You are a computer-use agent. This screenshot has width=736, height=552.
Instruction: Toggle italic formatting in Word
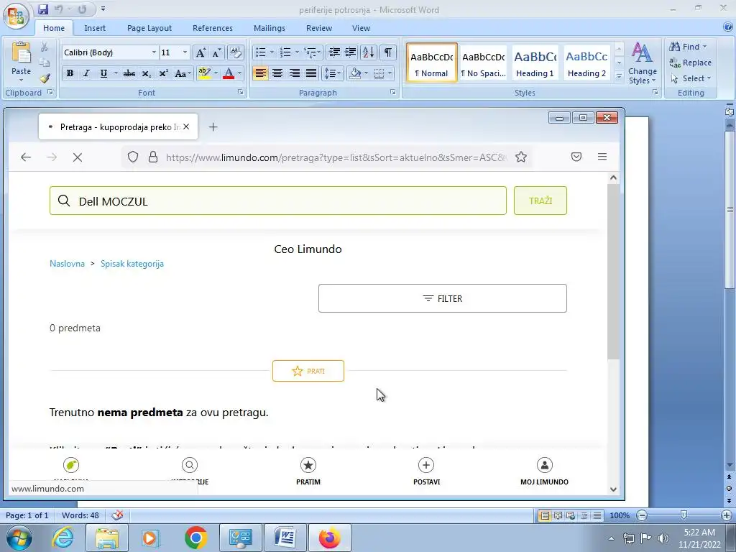(x=86, y=73)
